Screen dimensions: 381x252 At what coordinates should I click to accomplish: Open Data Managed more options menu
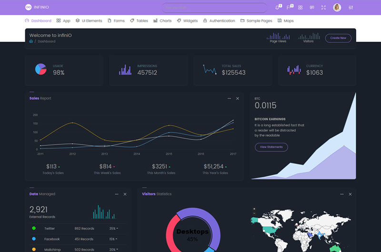[117, 194]
